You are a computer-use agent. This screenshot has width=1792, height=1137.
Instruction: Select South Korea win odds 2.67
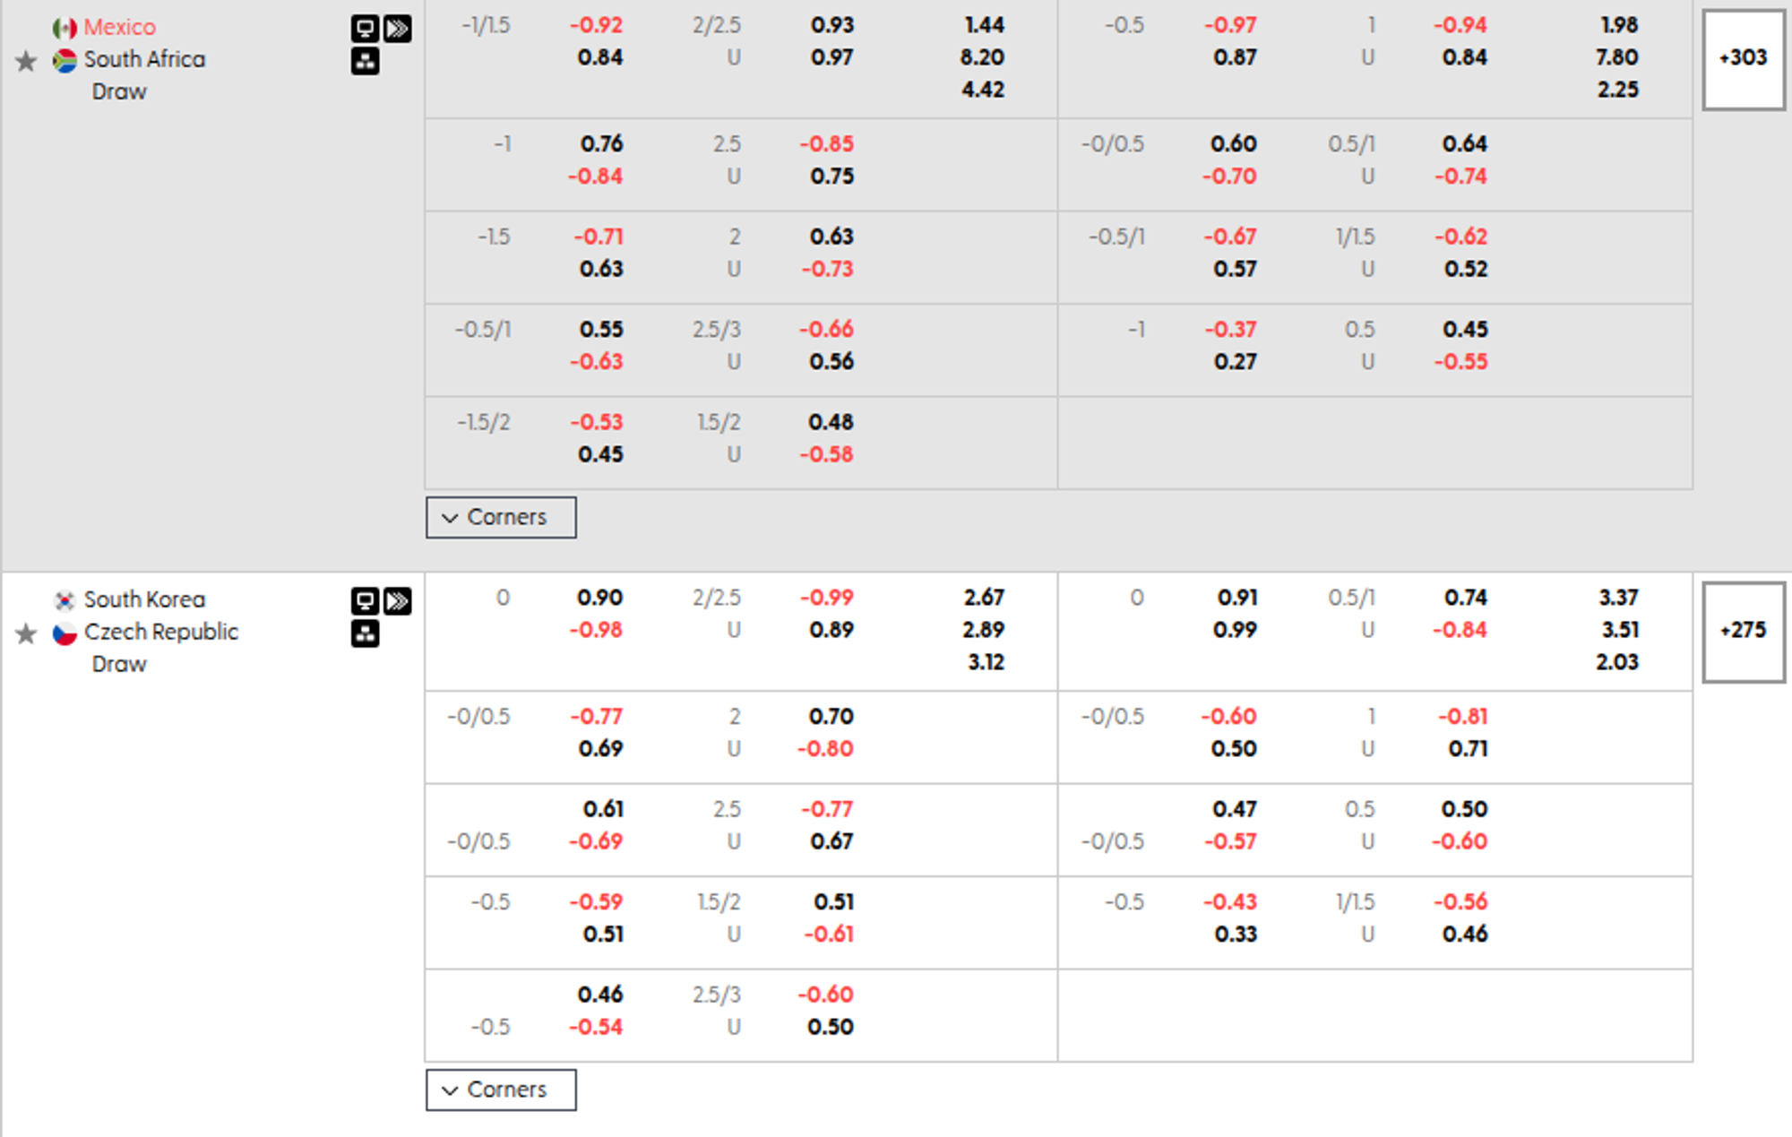[x=984, y=598]
